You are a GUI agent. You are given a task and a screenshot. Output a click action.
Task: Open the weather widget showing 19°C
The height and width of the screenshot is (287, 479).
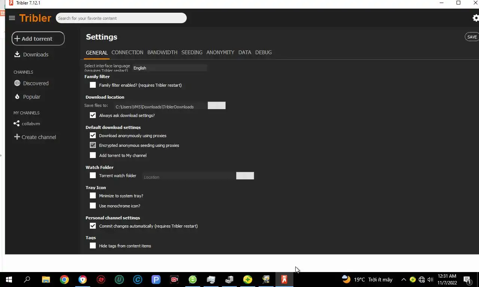tap(367, 280)
